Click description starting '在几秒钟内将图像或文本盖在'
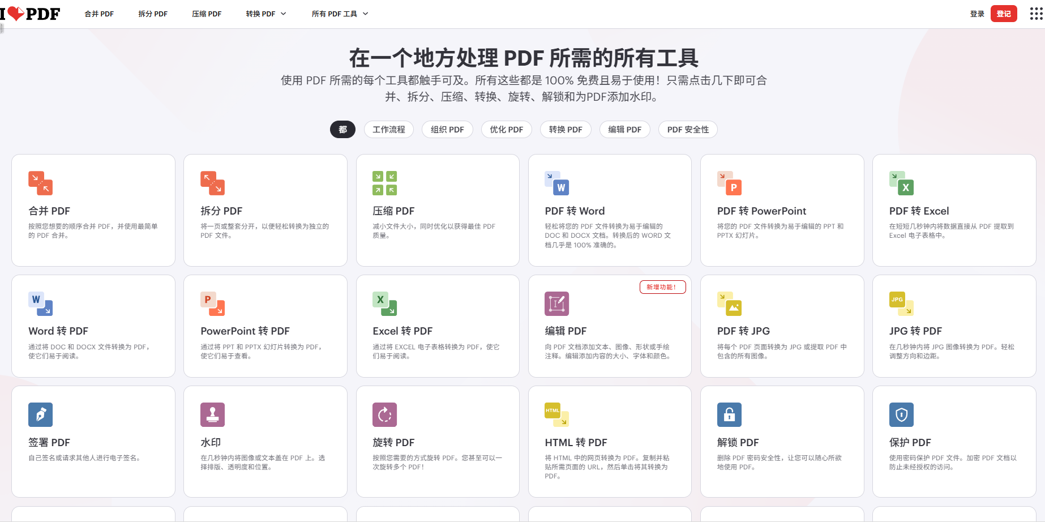This screenshot has width=1045, height=522. 263,463
